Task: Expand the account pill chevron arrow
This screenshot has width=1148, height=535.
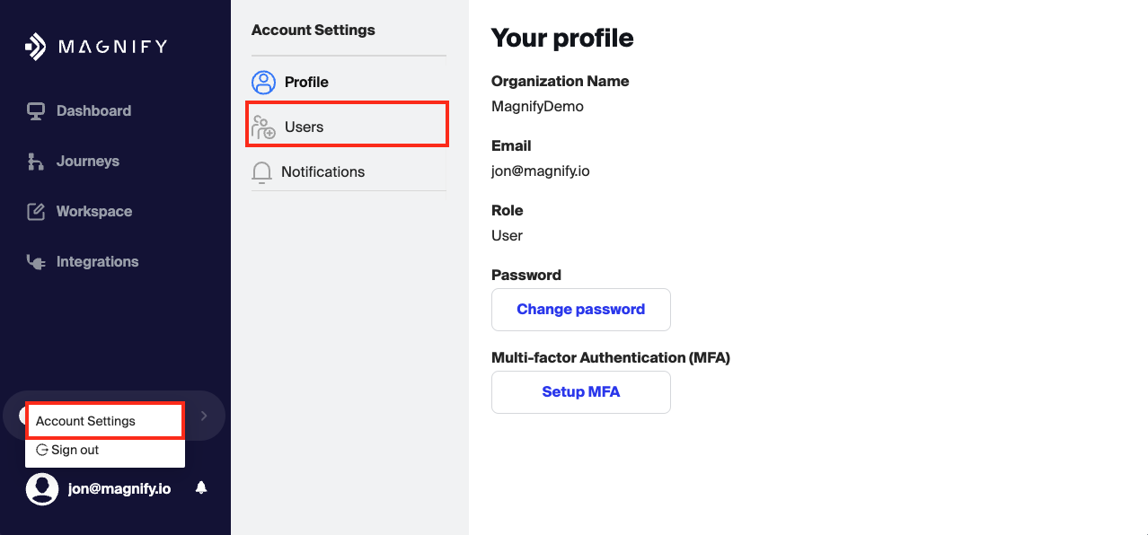Action: click(204, 416)
